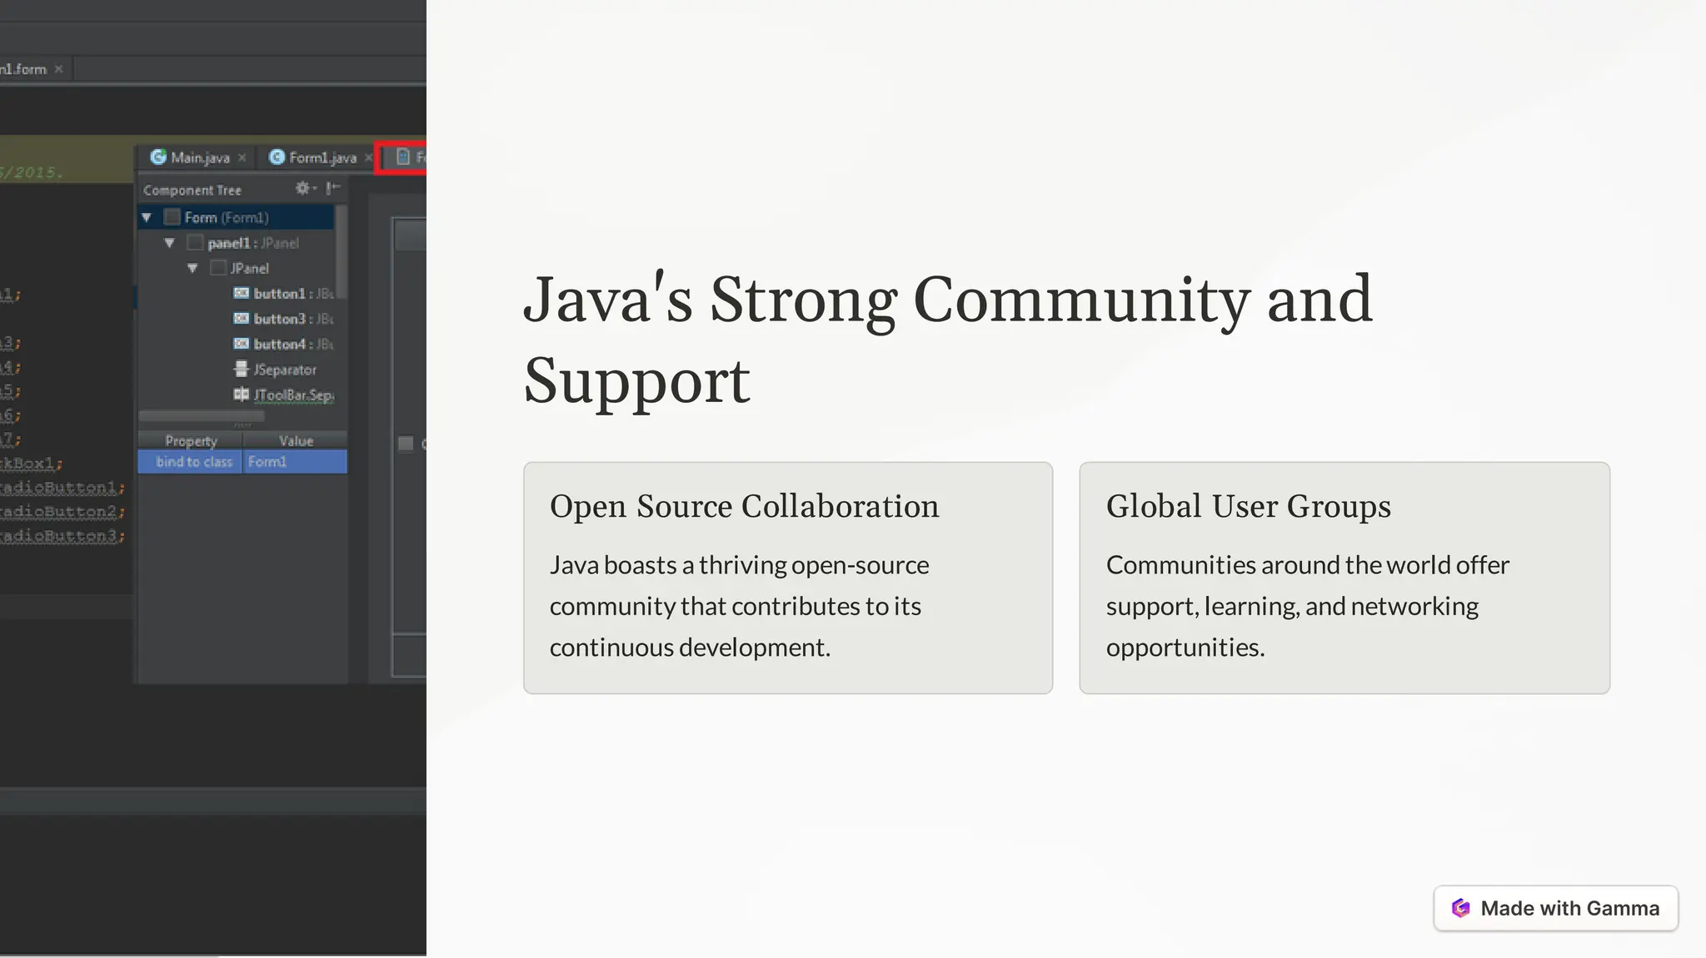Close the n1.form editor tab

pyautogui.click(x=58, y=69)
